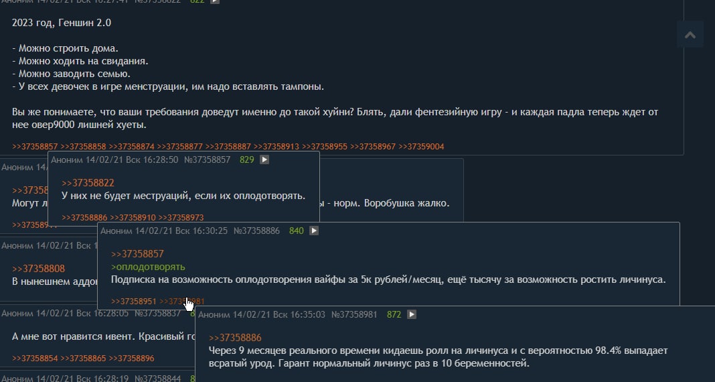Follow reply link >>37358955

(325, 147)
